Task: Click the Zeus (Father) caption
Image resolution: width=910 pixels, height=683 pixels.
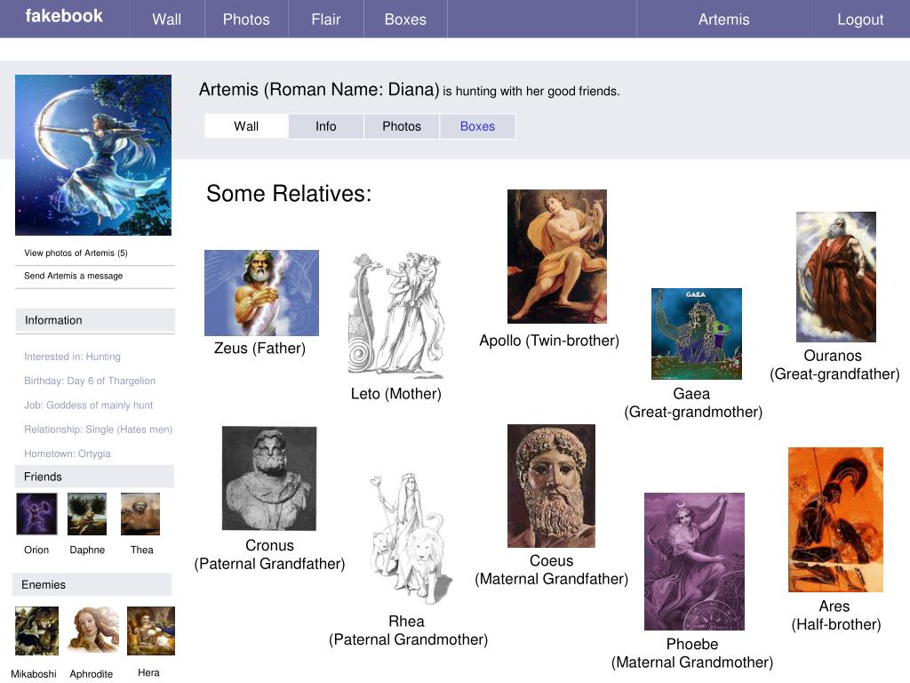Action: 259,348
